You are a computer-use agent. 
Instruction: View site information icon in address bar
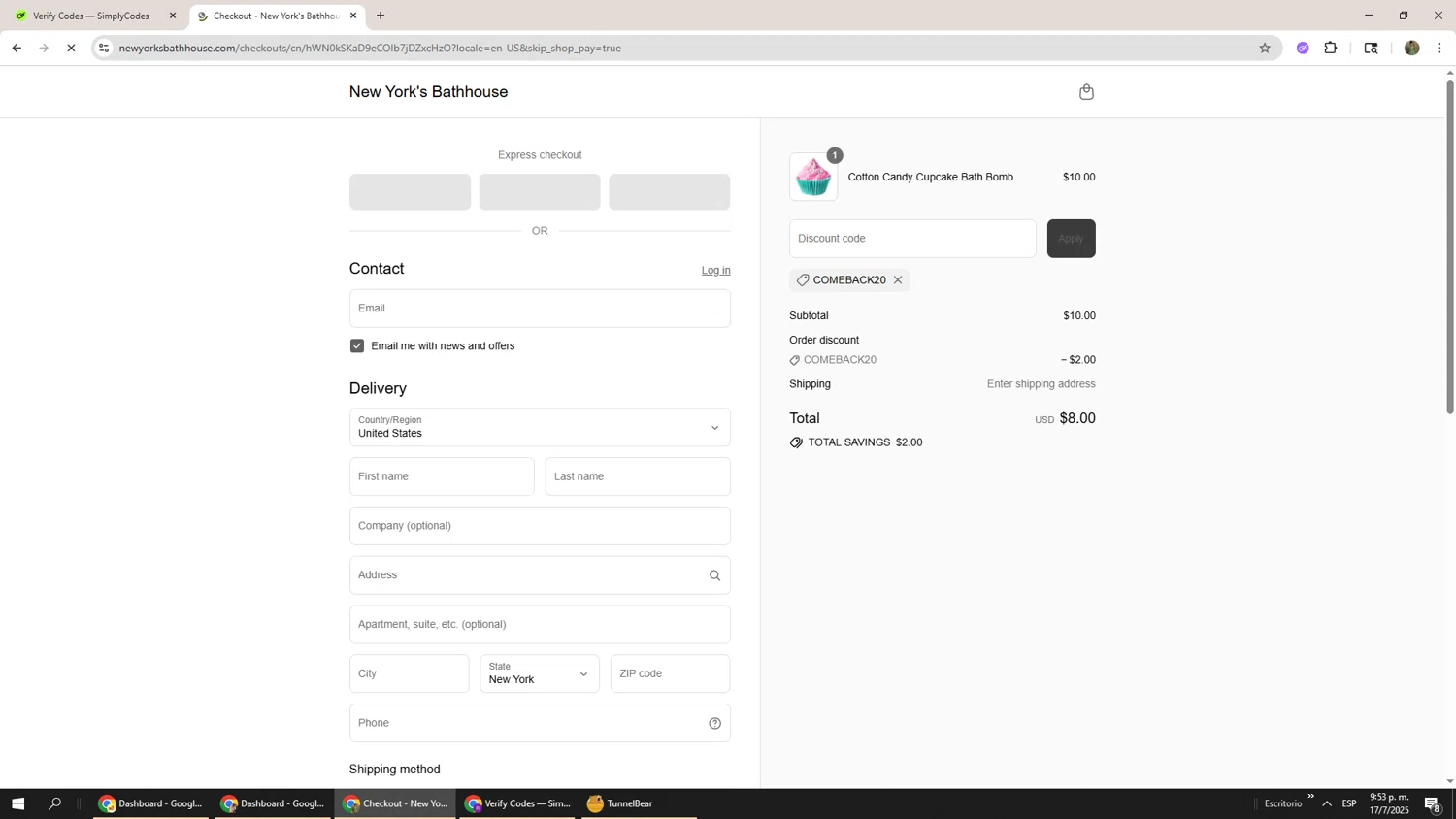pyautogui.click(x=104, y=48)
